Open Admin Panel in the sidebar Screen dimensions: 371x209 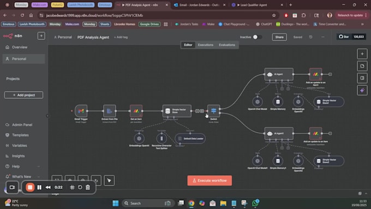point(23,124)
